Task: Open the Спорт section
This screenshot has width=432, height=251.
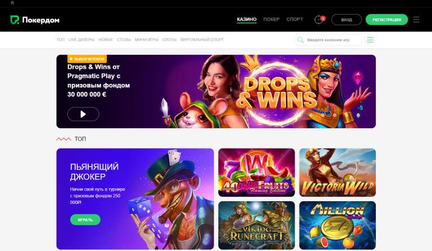Action: [x=295, y=19]
